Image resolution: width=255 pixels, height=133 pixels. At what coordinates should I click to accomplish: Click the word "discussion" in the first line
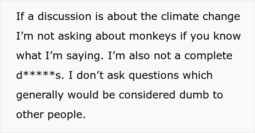pos(64,16)
